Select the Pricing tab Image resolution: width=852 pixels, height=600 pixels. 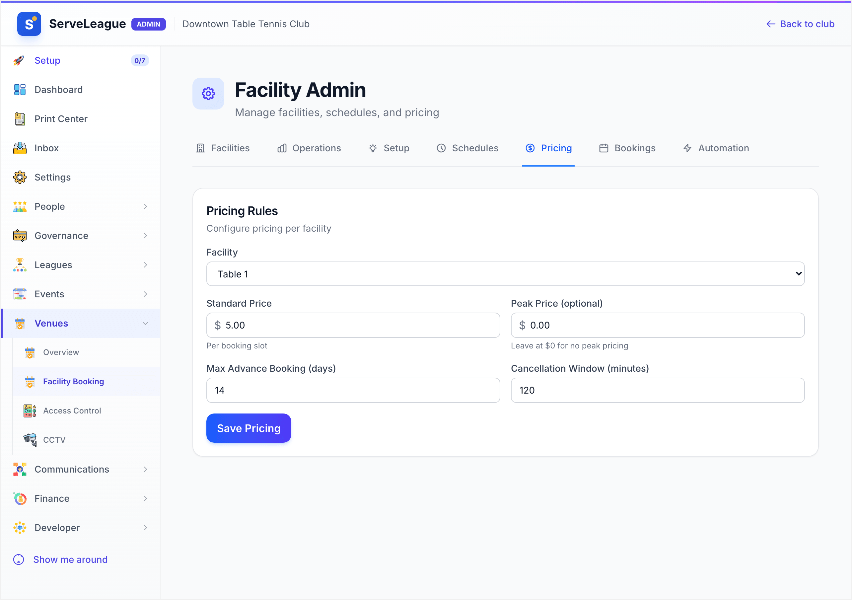pyautogui.click(x=548, y=148)
